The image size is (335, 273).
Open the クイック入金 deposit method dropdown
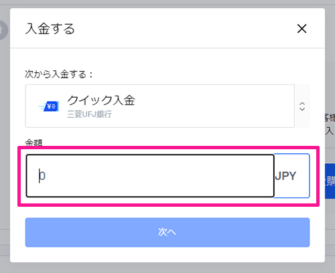(x=160, y=106)
